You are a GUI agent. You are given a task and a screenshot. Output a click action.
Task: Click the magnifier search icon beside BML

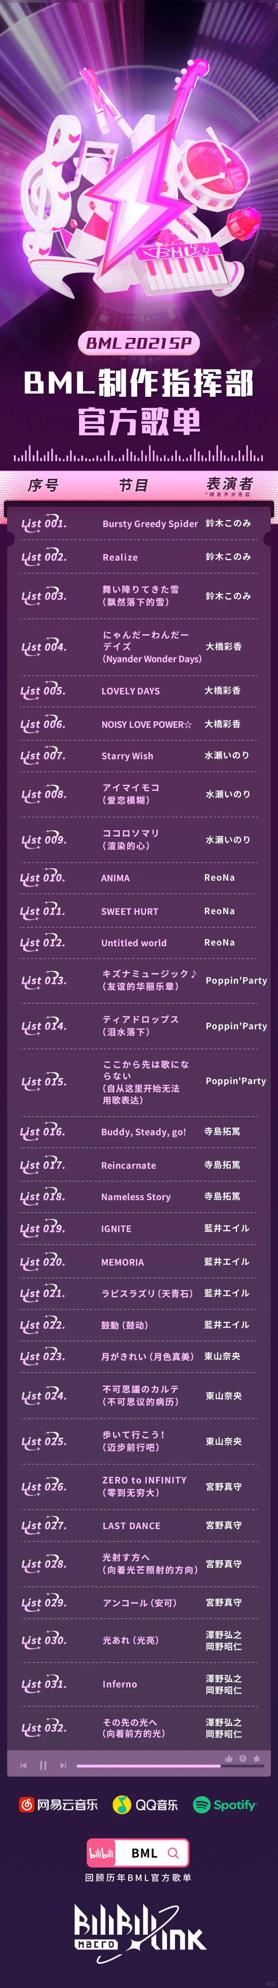173,1852
